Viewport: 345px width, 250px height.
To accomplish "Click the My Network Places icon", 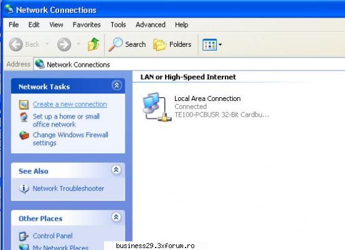I will tap(24, 247).
